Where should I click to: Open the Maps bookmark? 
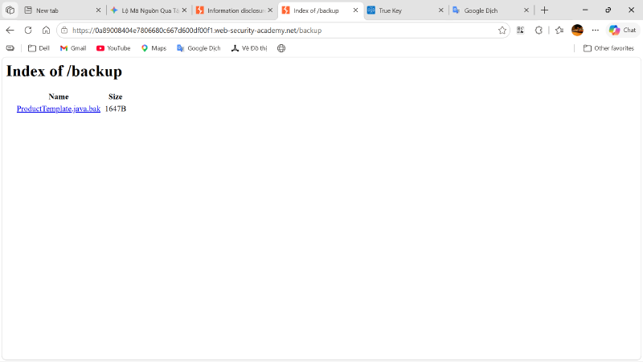(154, 48)
